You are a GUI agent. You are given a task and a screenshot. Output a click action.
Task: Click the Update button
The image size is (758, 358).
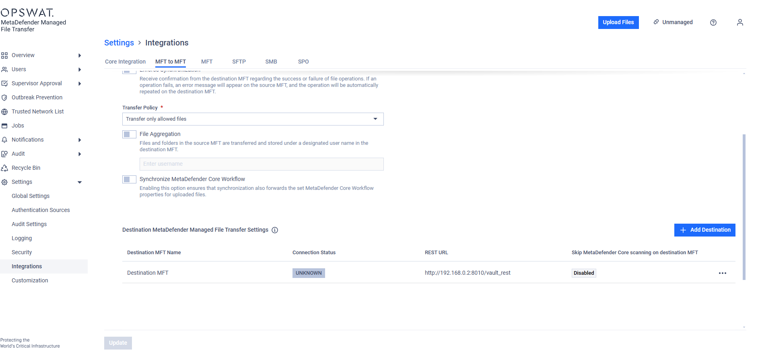click(118, 343)
